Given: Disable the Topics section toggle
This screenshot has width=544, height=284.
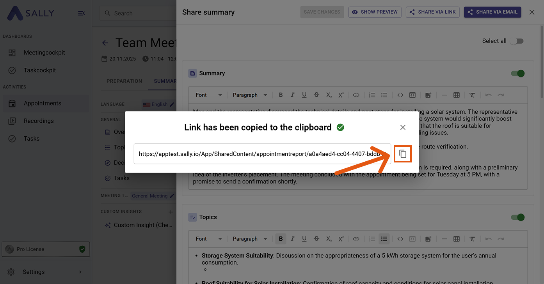Looking at the screenshot, I should point(518,217).
